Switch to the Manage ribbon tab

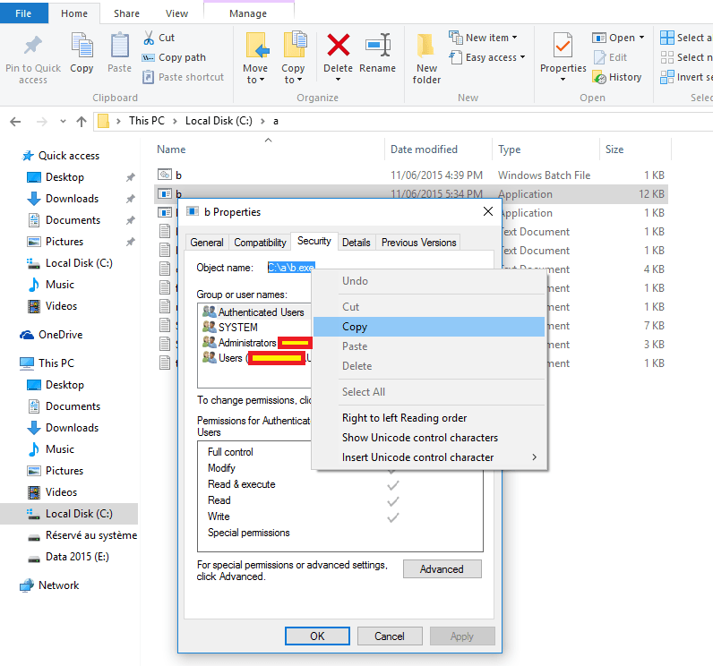pyautogui.click(x=248, y=13)
